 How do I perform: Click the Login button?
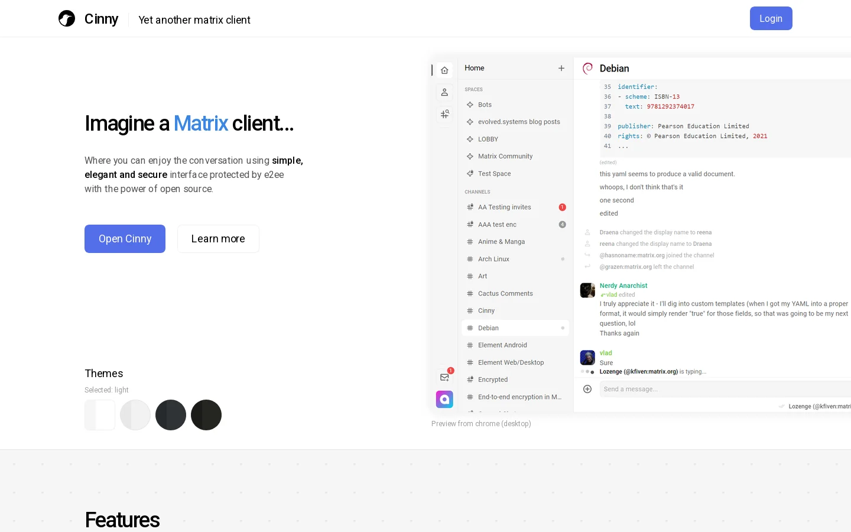click(x=771, y=18)
